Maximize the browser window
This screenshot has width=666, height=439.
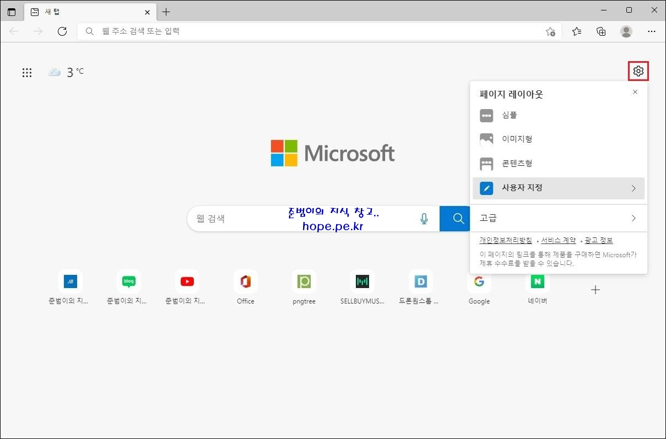[629, 10]
